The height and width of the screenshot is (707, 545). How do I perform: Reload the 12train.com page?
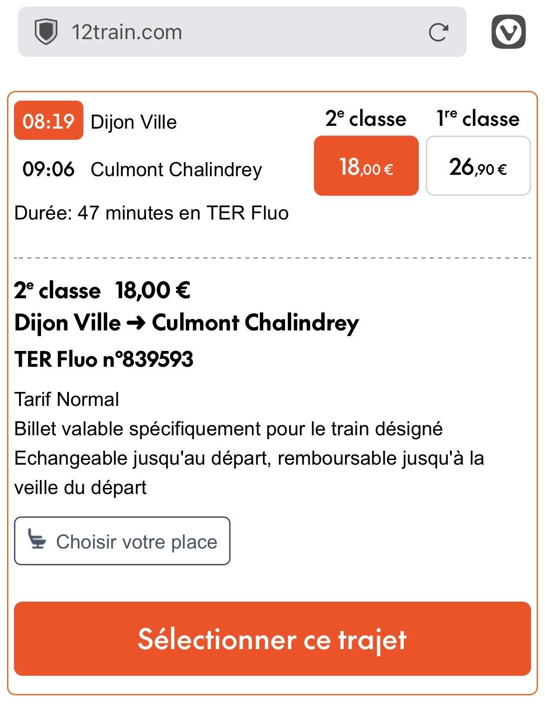[438, 32]
